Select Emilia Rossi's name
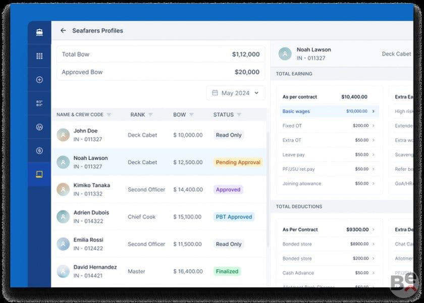The image size is (424, 303). pos(88,240)
